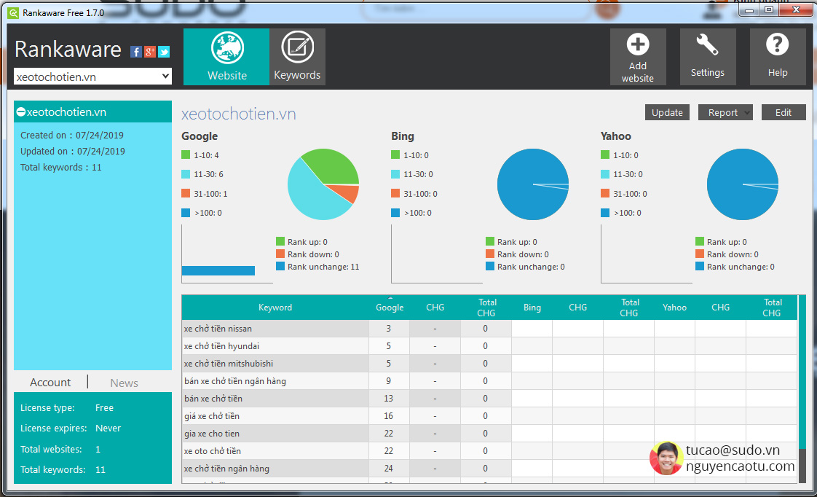The width and height of the screenshot is (817, 497).
Task: Select the 'xe chở tiền nissan' keyword row
Action: 275,329
